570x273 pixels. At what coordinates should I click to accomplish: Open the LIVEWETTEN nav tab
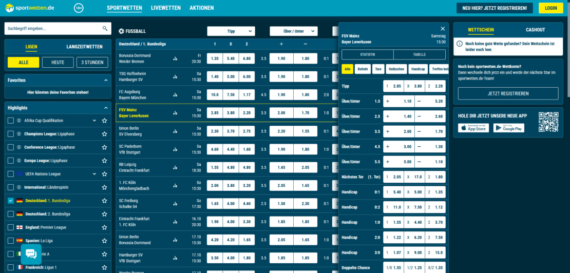click(165, 8)
